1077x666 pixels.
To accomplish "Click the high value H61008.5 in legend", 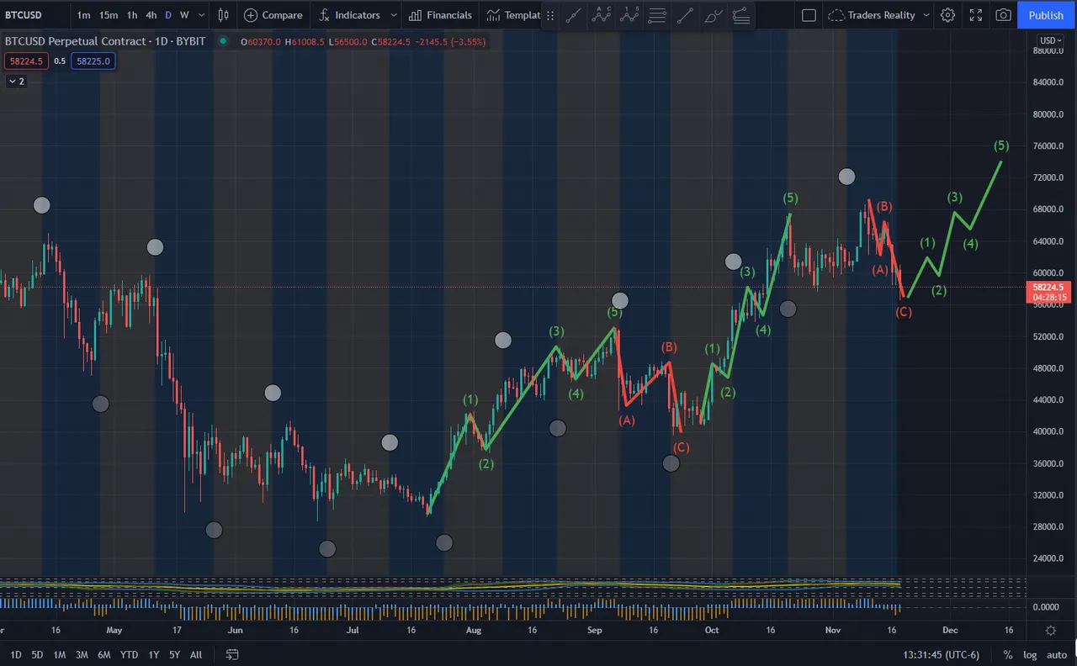I will point(304,42).
